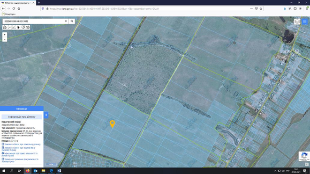Click the reCAPTCHA badge
310x174 pixels.
click(304, 156)
